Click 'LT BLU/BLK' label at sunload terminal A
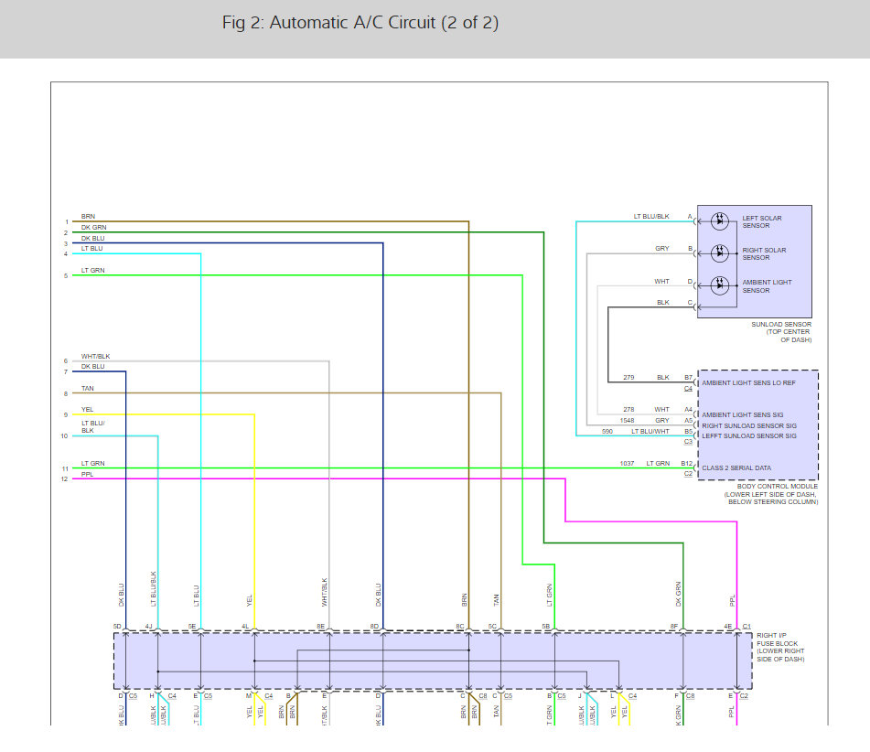 (651, 217)
